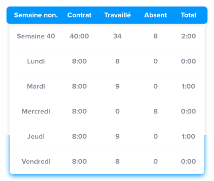Click the Absent column header
The width and height of the screenshot is (214, 181).
coord(156,15)
